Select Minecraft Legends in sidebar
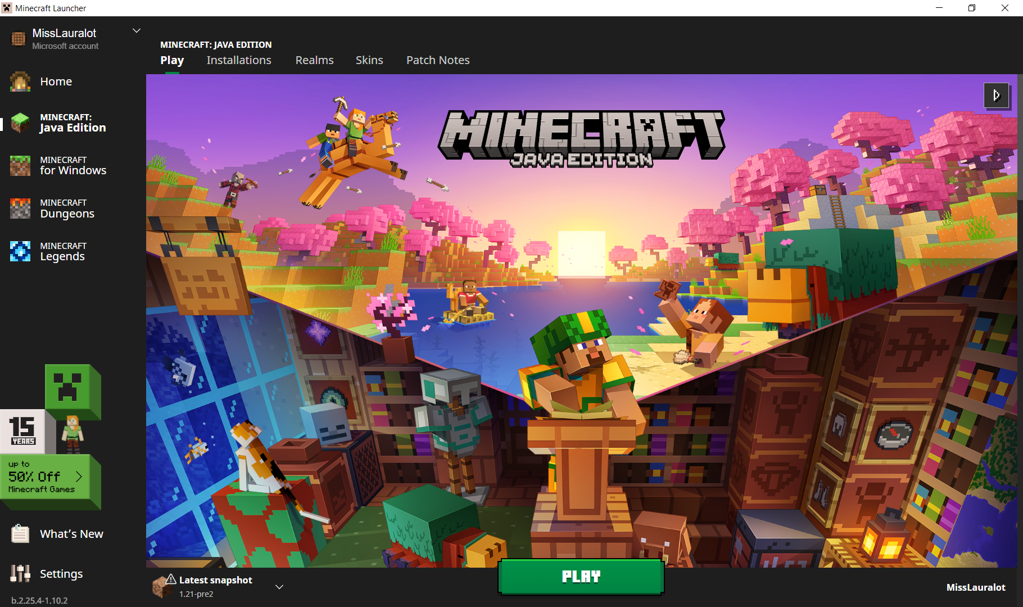Viewport: 1023px width, 607px height. pos(63,251)
